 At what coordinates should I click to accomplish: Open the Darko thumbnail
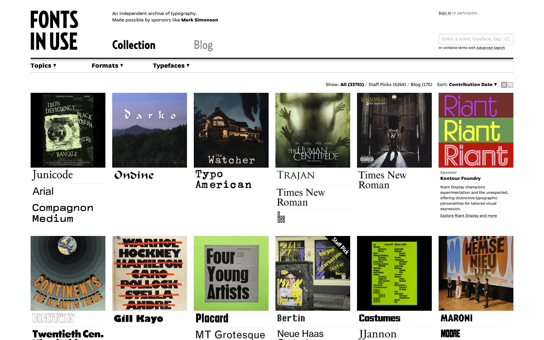[x=150, y=130]
